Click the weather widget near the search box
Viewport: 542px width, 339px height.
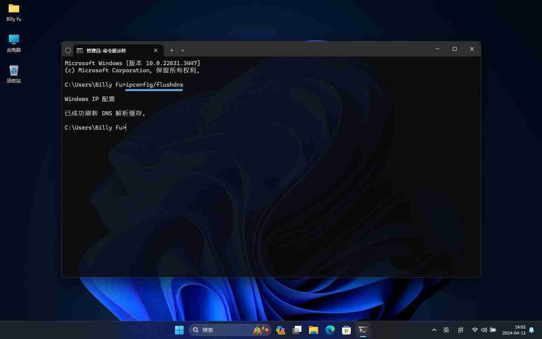pyautogui.click(x=260, y=330)
